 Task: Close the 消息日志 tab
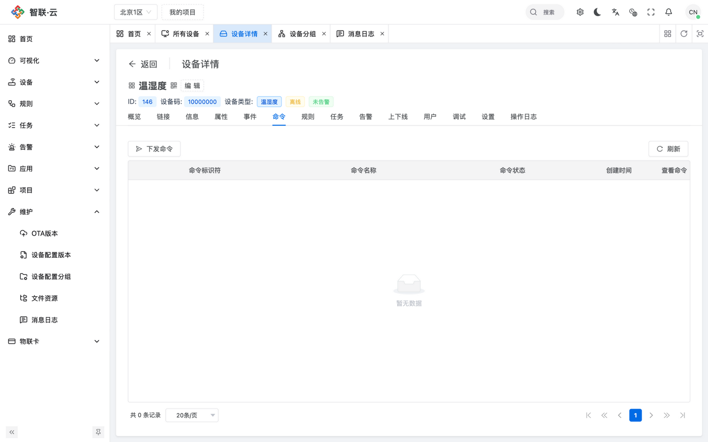[x=382, y=34]
